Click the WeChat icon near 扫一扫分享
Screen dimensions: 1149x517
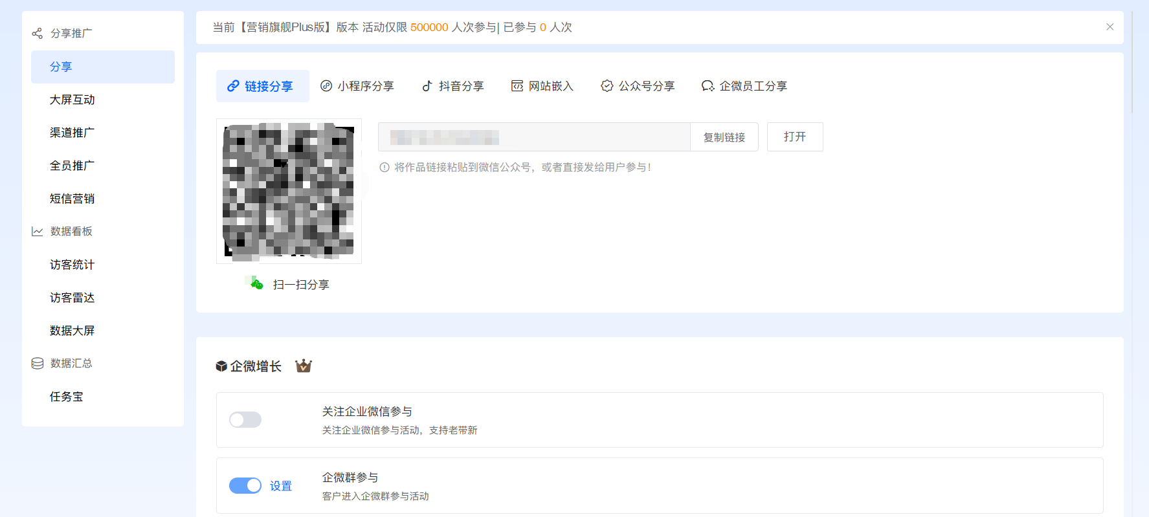[x=257, y=284]
